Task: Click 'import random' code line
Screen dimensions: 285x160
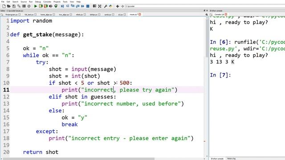Action: pyautogui.click(x=31, y=21)
